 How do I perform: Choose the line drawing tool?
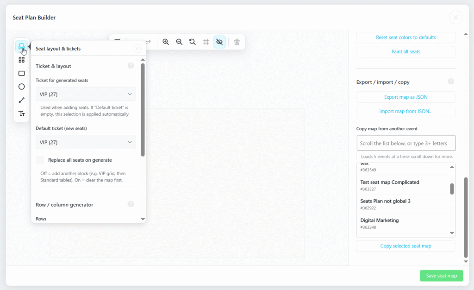21,100
